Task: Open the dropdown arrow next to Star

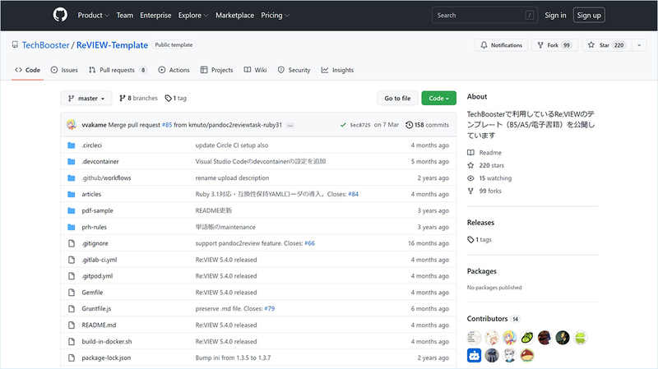Action: click(639, 45)
